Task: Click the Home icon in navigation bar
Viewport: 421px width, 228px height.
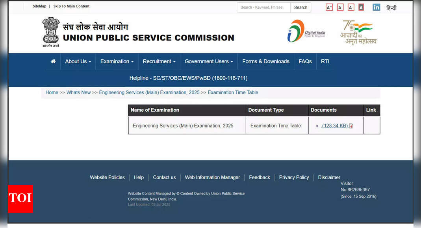Action: (x=53, y=62)
